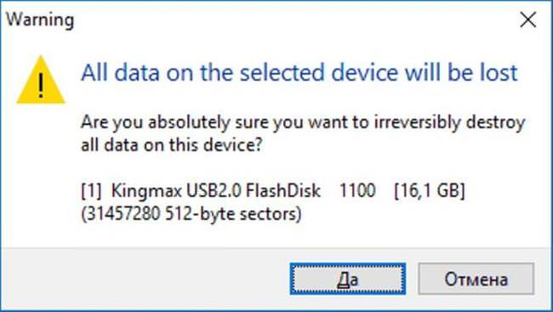Viewport: 553px width, 312px height.
Task: Click the word 'irreversibly' in the message
Action: [x=418, y=123]
